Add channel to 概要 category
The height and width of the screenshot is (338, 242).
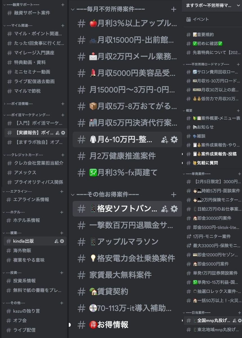[238, 111]
